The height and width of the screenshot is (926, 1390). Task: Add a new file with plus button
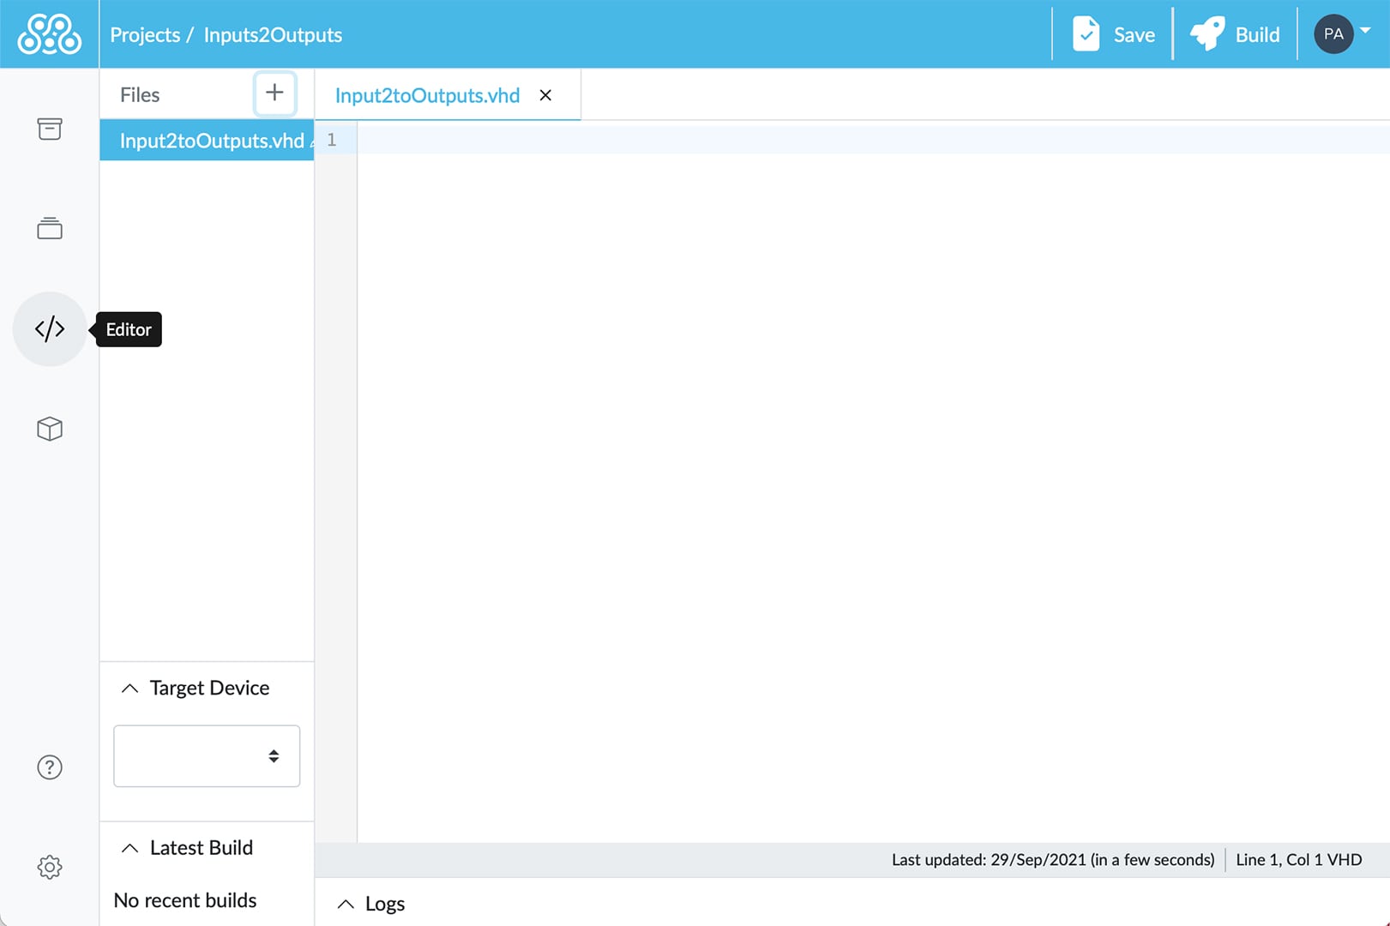point(274,93)
